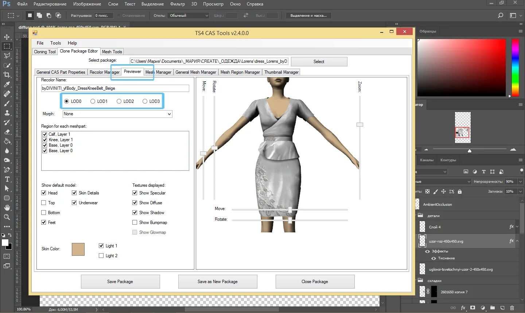Select the Rounded Rectangle shape tool
Image resolution: width=525 pixels, height=313 pixels.
tap(7, 198)
